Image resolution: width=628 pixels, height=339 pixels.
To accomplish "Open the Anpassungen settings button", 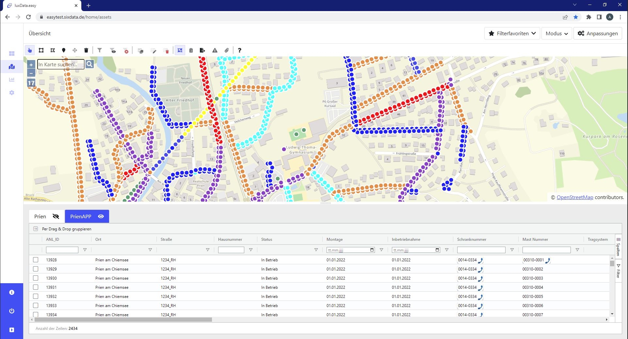I will click(598, 33).
